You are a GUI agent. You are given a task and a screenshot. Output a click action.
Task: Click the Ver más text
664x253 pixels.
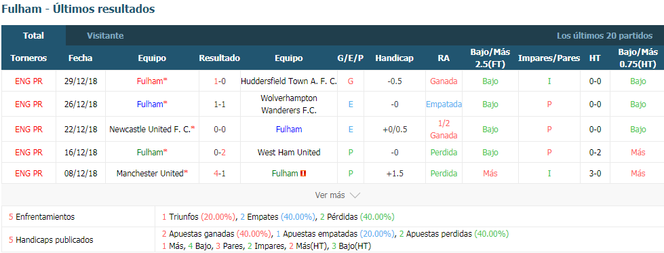tap(330, 195)
